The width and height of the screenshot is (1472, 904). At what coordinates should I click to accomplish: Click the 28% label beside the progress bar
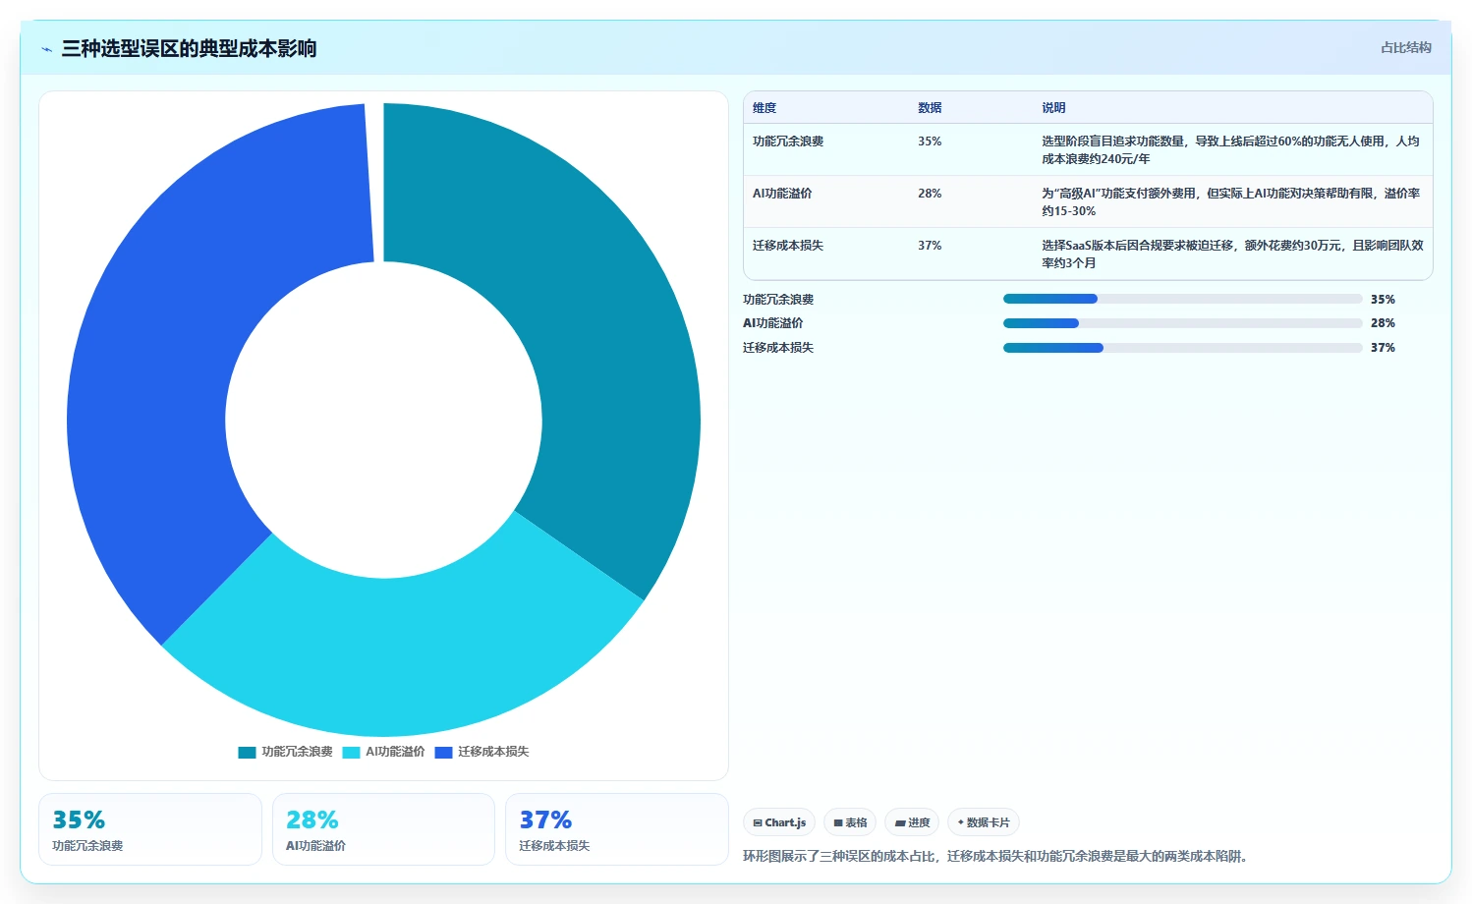[x=1383, y=323]
